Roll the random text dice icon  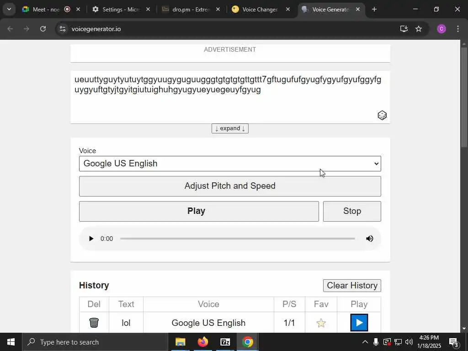click(382, 115)
